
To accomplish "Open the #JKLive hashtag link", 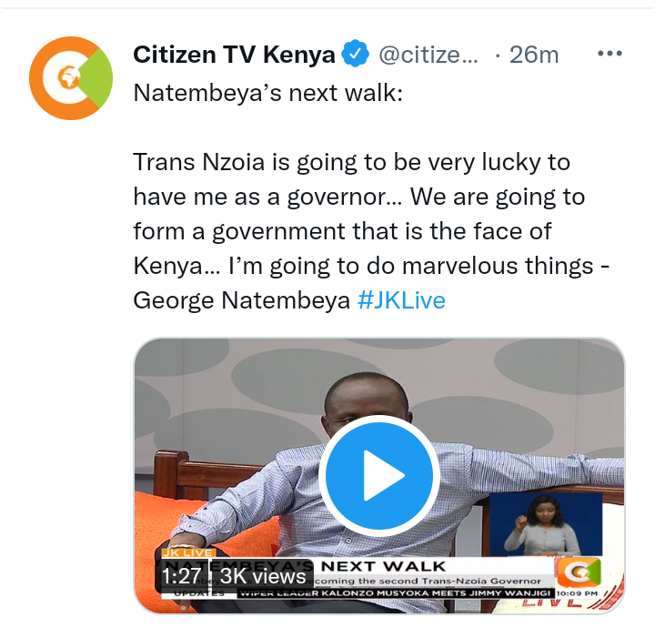I will (401, 300).
